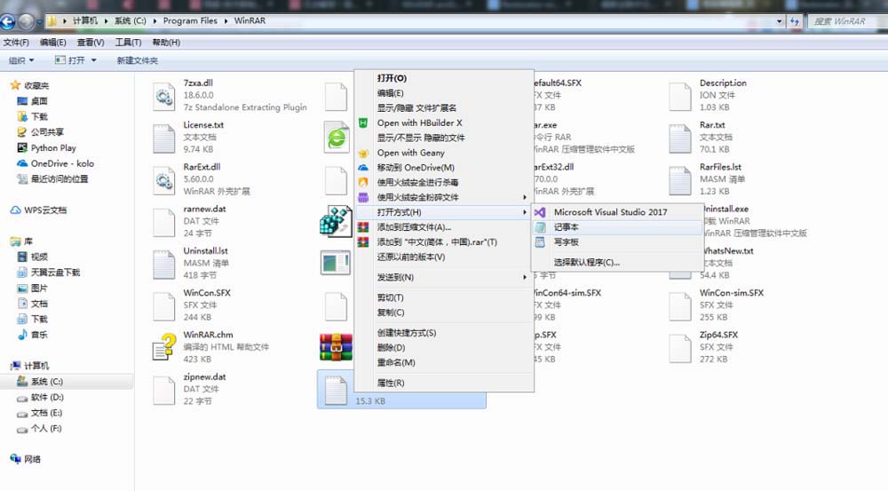Choose 重命名(M) in context menu
The height and width of the screenshot is (491, 888).
point(445,362)
